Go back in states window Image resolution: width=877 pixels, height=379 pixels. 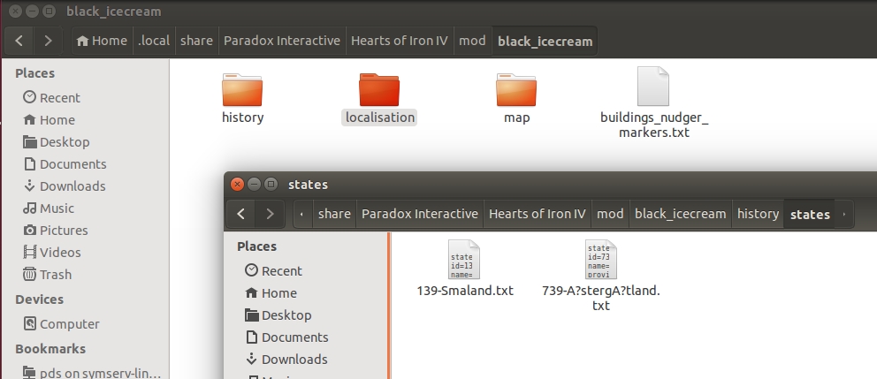241,214
